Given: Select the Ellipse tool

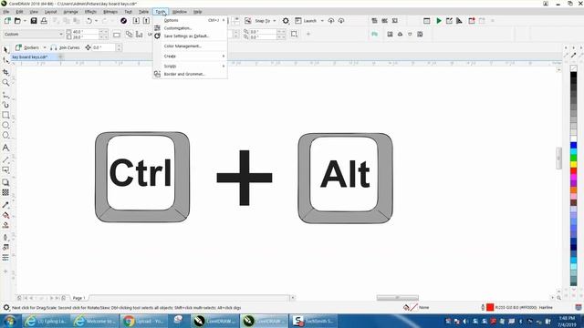Looking at the screenshot, I should 5,125.
